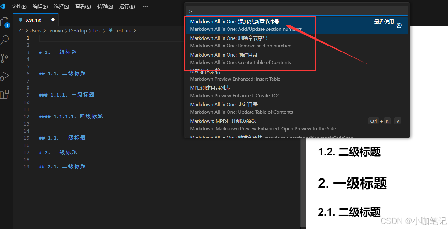Viewport: 448px width, 229px height.
Task: Click the Desktop breadcrumb segment
Action: [78, 31]
